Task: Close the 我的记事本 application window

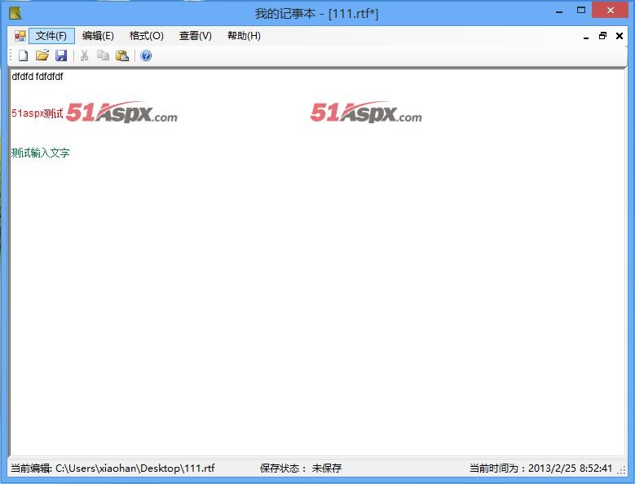Action: coord(610,10)
